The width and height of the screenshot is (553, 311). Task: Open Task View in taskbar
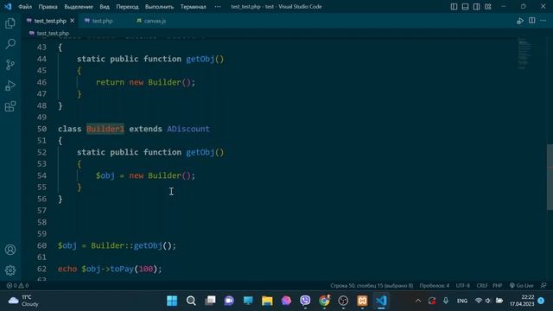click(x=210, y=301)
